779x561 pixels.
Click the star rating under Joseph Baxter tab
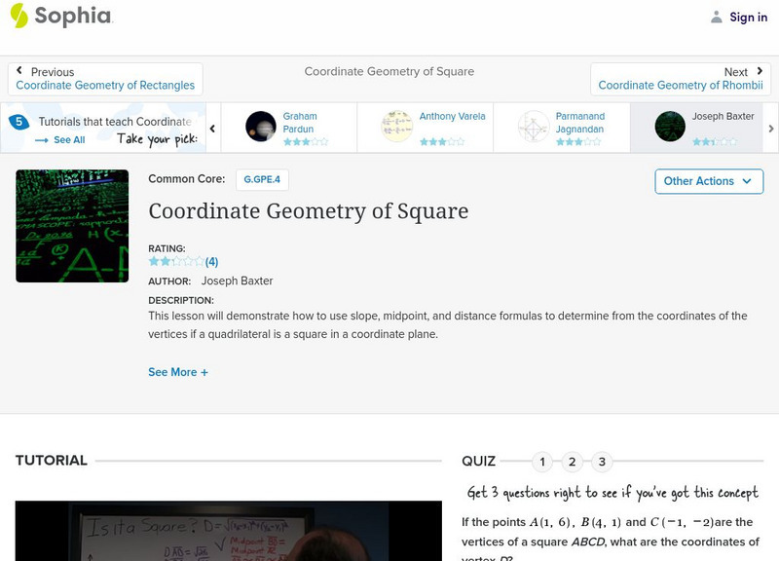[715, 142]
